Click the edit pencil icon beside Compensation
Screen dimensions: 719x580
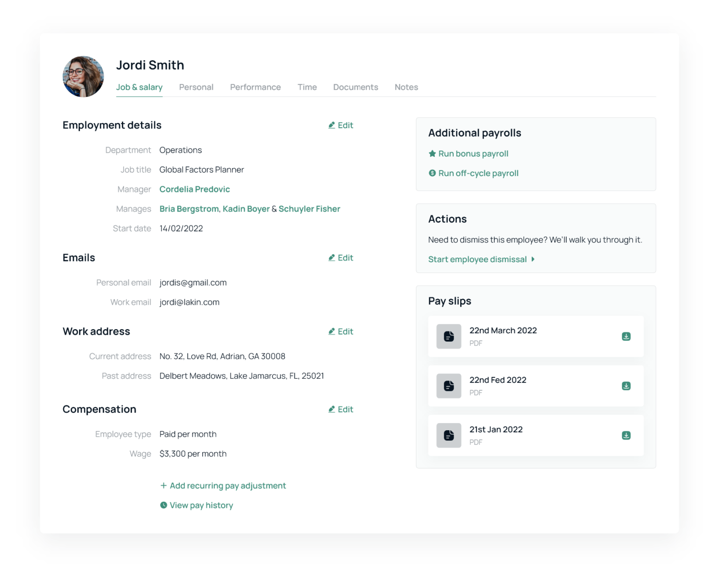pos(332,409)
